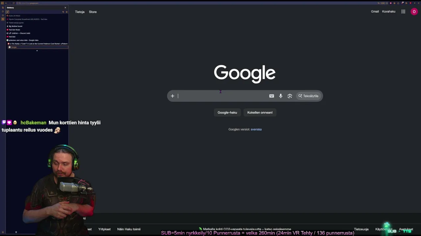Image resolution: width=421 pixels, height=236 pixels.
Task: Go back with the browser back arrow
Action: point(6,3)
